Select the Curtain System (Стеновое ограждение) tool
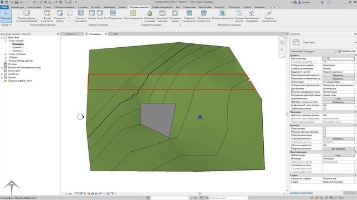 pyautogui.click(x=81, y=16)
